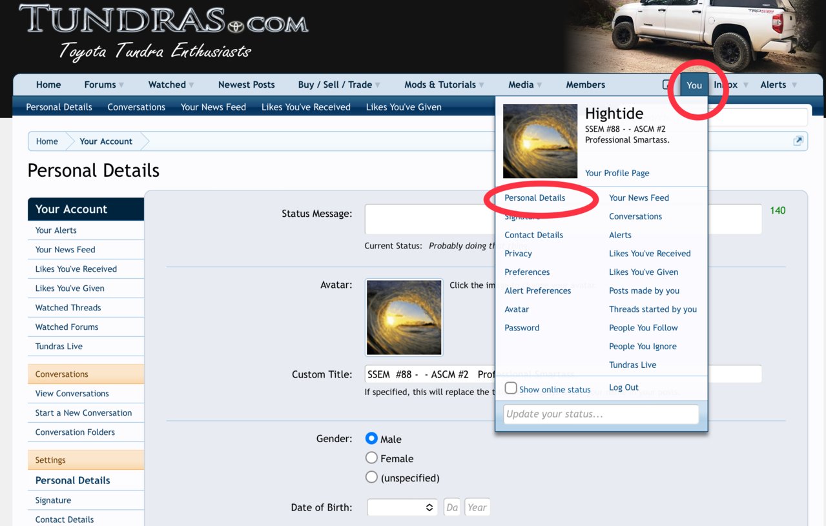The height and width of the screenshot is (526, 826).
Task: Open Contact Details in the You popup
Action: tap(533, 235)
